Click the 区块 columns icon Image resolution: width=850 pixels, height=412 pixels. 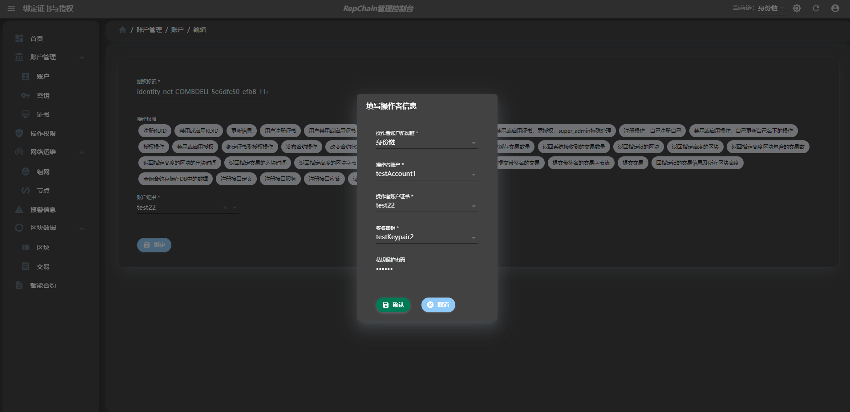pos(26,247)
